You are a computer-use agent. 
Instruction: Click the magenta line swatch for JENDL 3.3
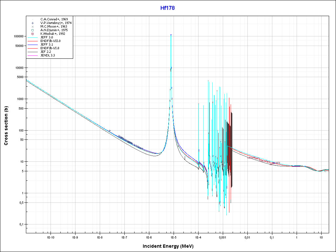(x=33, y=55)
